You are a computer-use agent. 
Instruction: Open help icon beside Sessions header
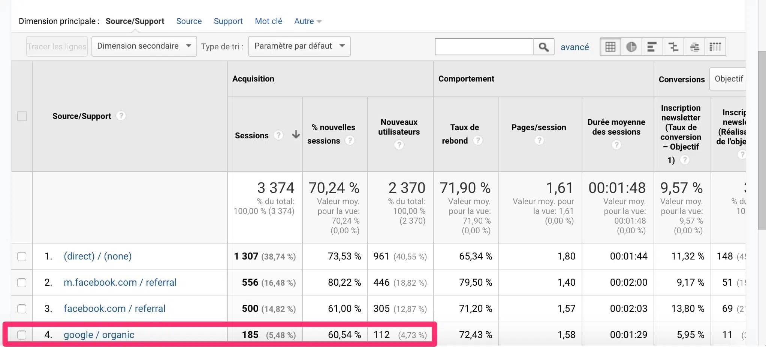pos(278,135)
